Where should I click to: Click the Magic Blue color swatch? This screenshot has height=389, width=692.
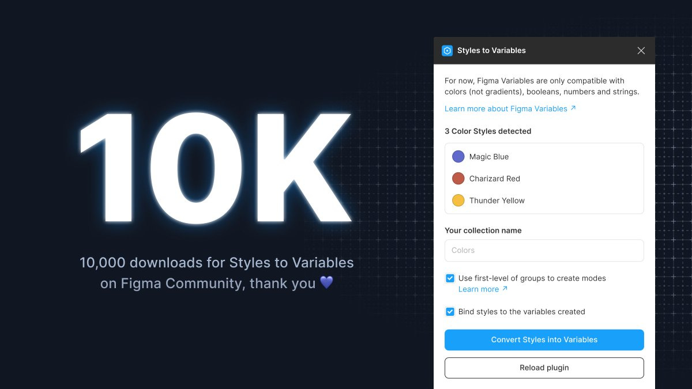pos(458,157)
